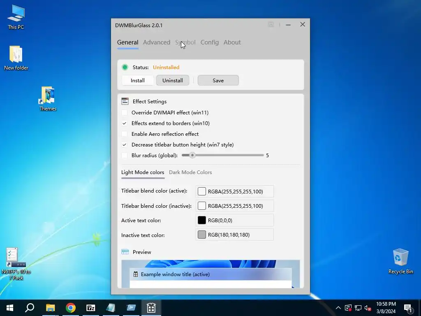Select the New folder desktop icon
The width and height of the screenshot is (421, 316).
(x=16, y=58)
